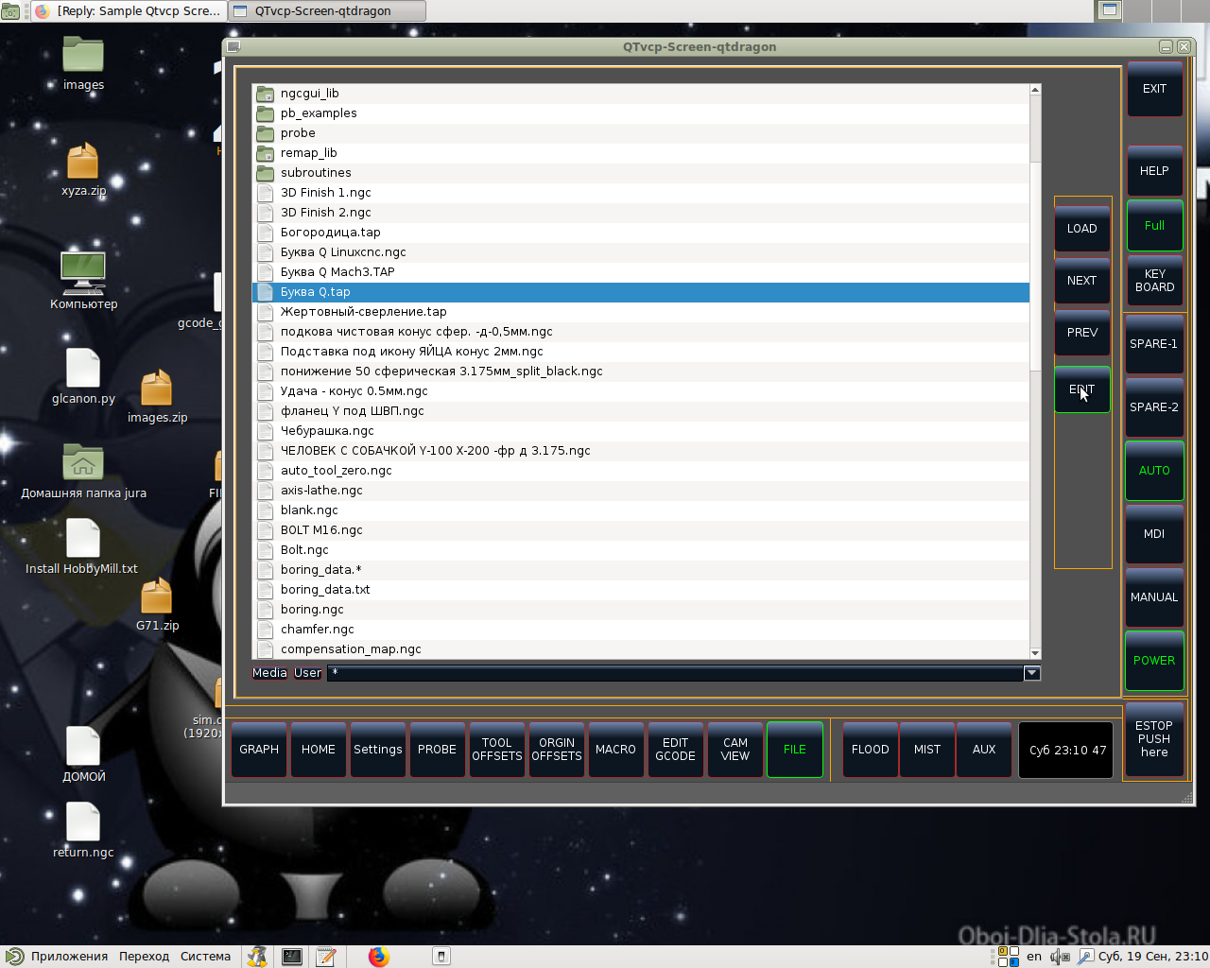Screen dimensions: 1210x968
Task: Select FILE screen button
Action: pos(795,750)
